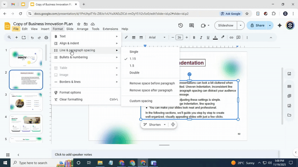
Task: Click the Undo arrow in toolbar
Action: pos(32,38)
